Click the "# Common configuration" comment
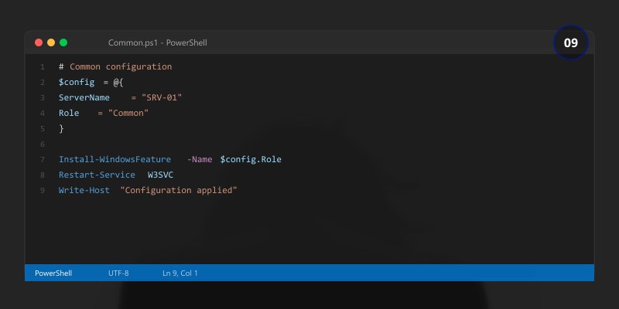This screenshot has width=619, height=309. coord(115,66)
